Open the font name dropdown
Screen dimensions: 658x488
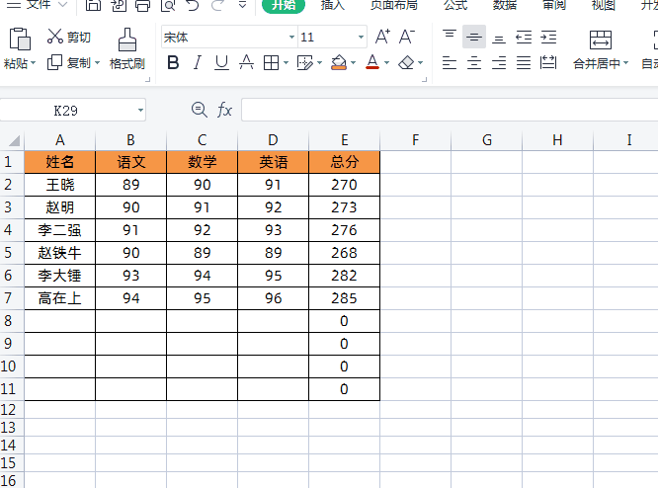291,37
